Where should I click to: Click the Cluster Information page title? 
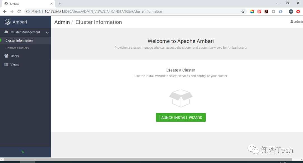tap(98, 22)
